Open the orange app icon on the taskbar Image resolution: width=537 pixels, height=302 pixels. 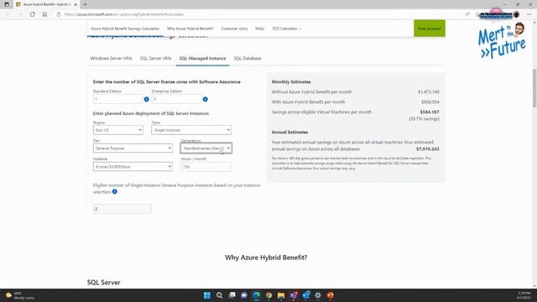330,295
